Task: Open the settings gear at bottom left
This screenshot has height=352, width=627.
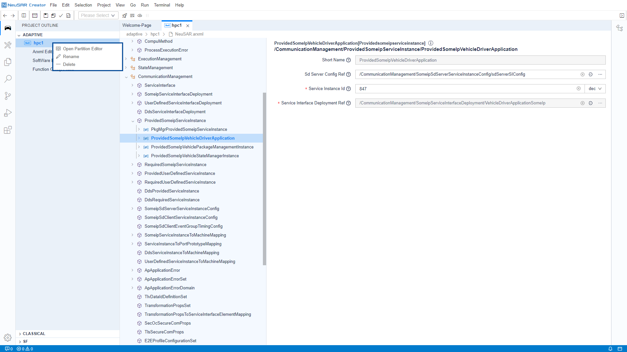Action: pyautogui.click(x=8, y=338)
